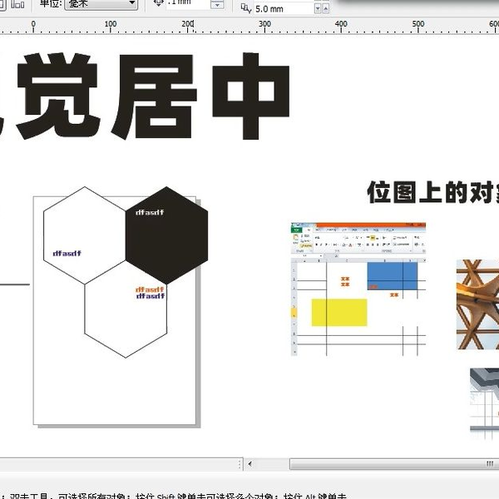
Task: Select the Excel spreadsheet bitmap image
Action: [x=358, y=289]
